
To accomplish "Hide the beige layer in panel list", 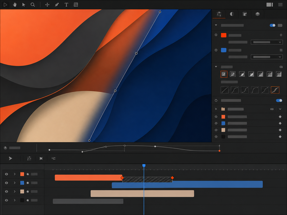I will (216, 130).
